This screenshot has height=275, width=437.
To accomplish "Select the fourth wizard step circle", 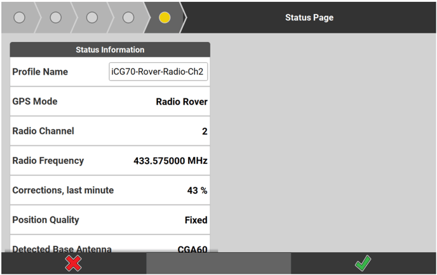I will (x=128, y=18).
